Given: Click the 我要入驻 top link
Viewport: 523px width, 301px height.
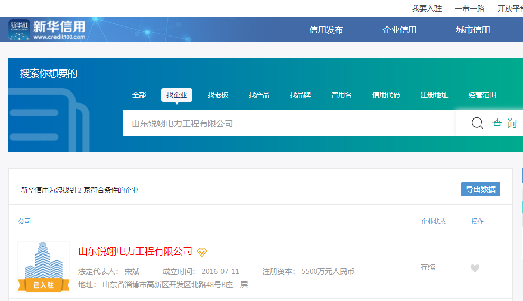Looking at the screenshot, I should click(427, 8).
